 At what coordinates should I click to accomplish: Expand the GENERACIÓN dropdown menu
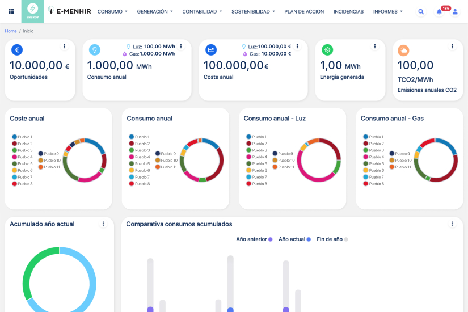155,12
